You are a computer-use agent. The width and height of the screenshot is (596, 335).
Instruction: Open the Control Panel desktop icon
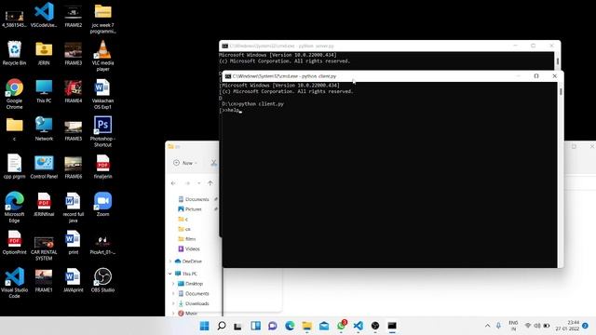pos(44,167)
